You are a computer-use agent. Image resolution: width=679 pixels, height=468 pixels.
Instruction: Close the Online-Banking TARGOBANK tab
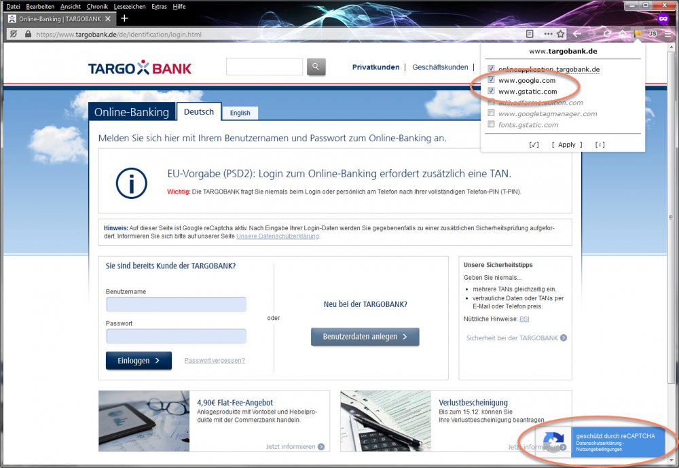pos(108,18)
